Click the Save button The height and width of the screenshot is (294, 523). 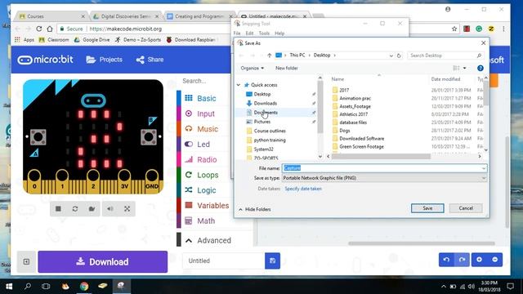427,208
